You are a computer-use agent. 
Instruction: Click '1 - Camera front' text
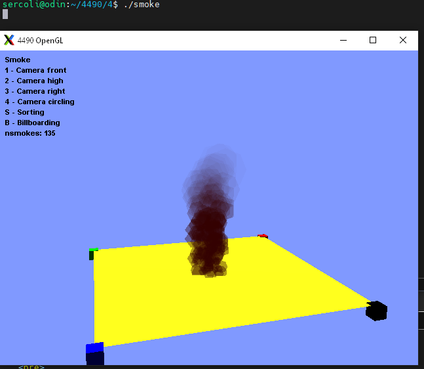35,70
